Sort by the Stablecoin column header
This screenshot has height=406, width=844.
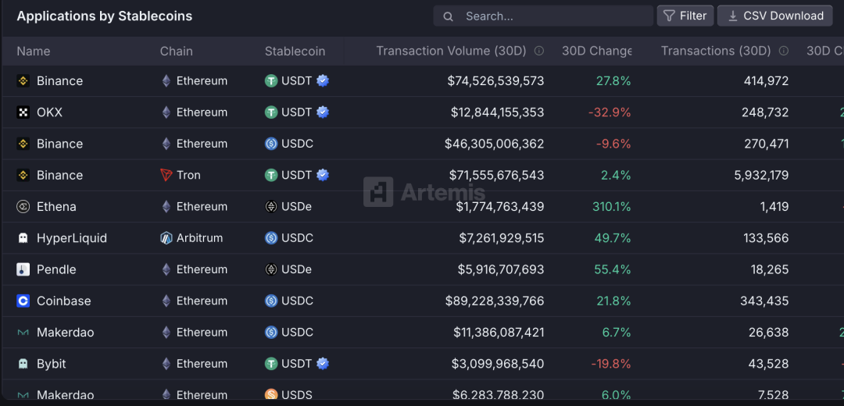[295, 51]
